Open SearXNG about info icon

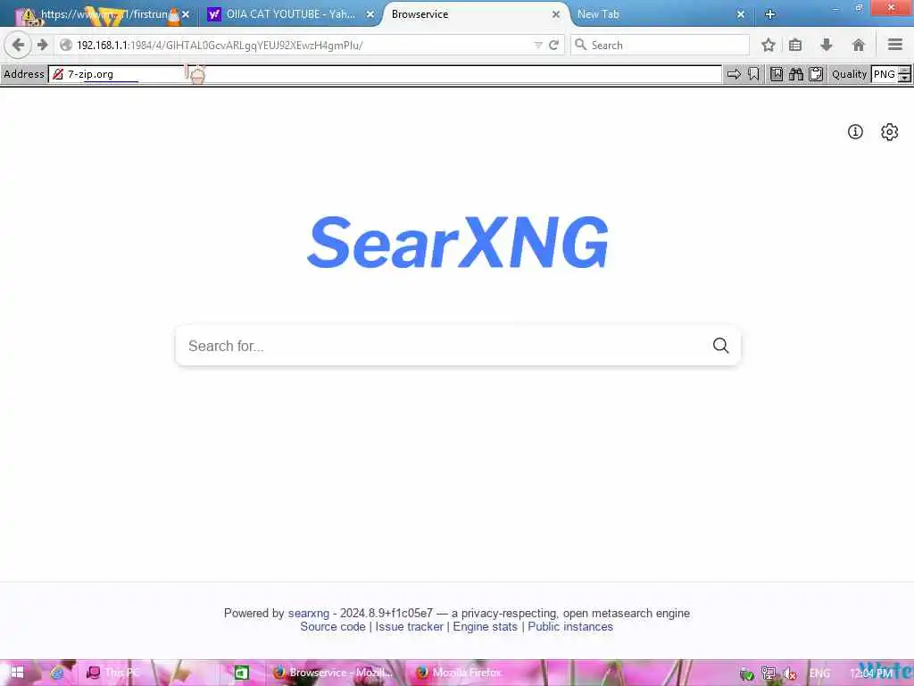855,132
